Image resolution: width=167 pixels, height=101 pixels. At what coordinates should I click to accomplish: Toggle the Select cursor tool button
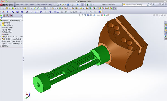click(x=82, y=4)
